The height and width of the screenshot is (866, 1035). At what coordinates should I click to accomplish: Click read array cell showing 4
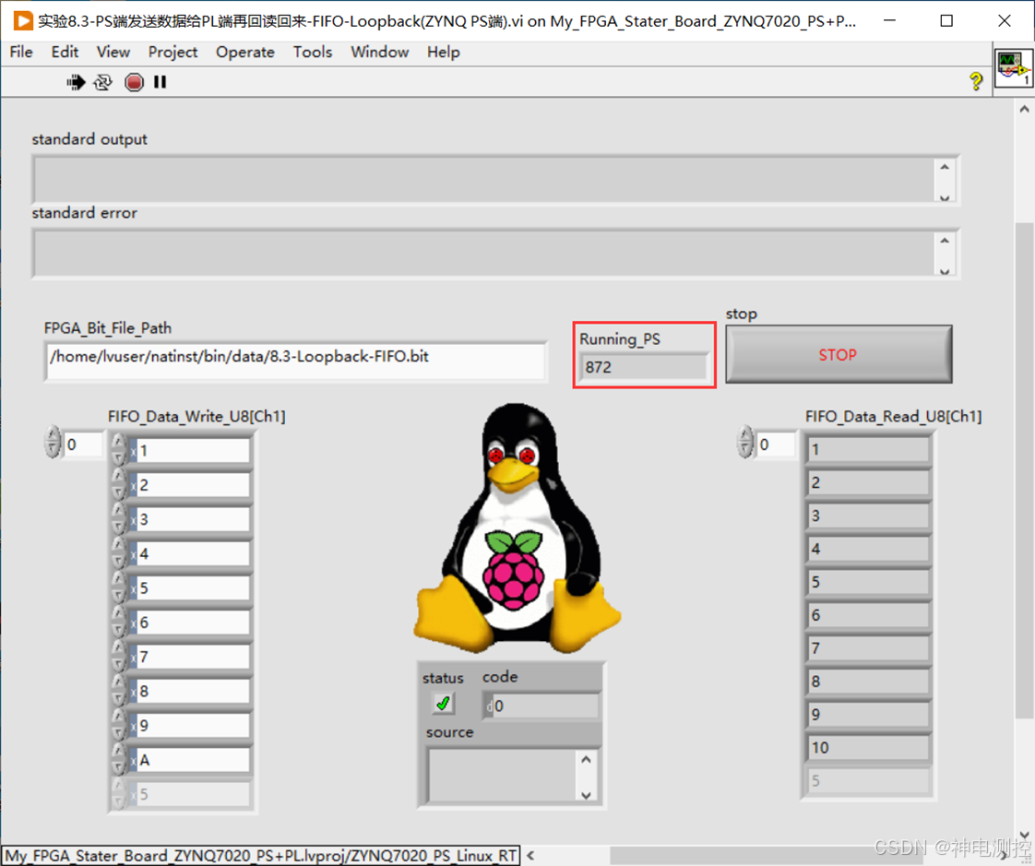point(868,549)
